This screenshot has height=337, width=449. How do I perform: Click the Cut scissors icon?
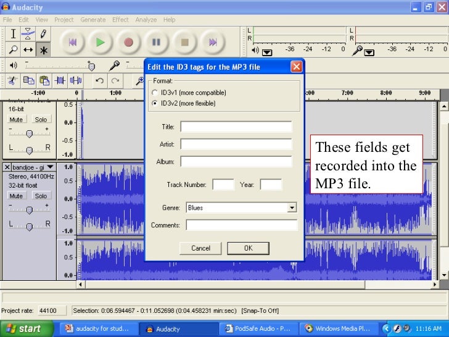click(x=12, y=80)
